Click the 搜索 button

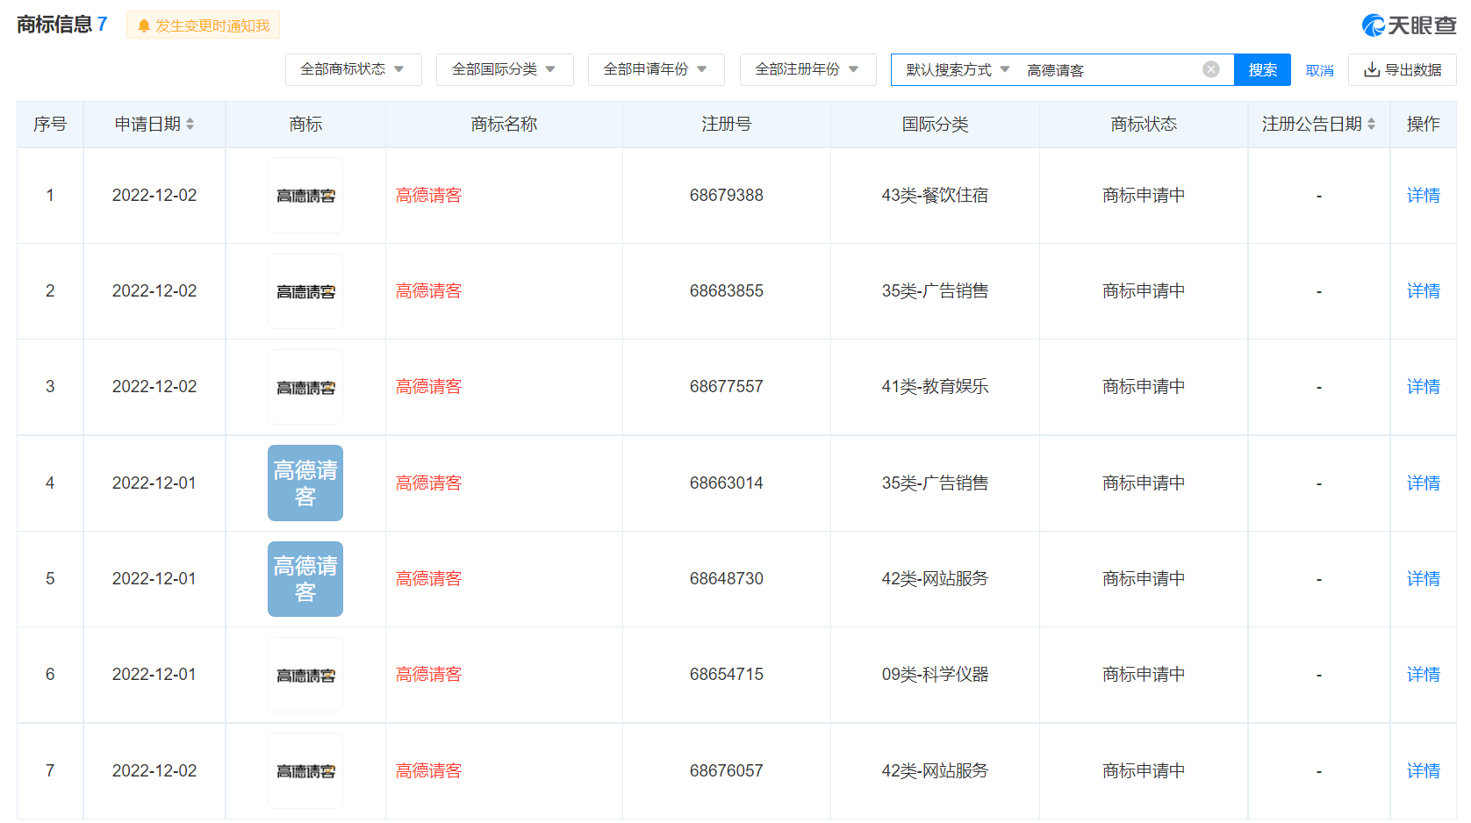click(1262, 69)
